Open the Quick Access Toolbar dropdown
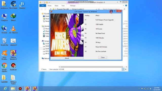The image size is (162, 91). [x=49, y=2]
